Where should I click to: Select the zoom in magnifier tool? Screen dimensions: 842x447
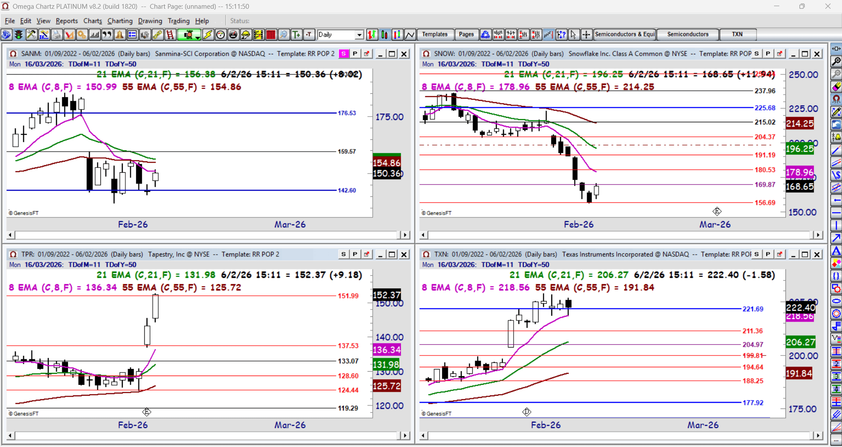point(836,61)
